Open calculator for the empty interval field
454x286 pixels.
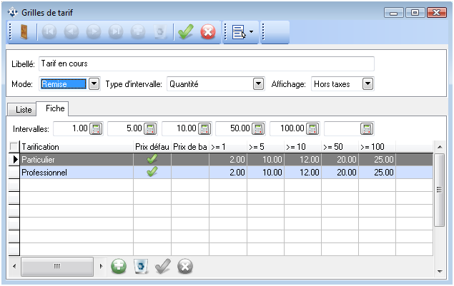367,129
